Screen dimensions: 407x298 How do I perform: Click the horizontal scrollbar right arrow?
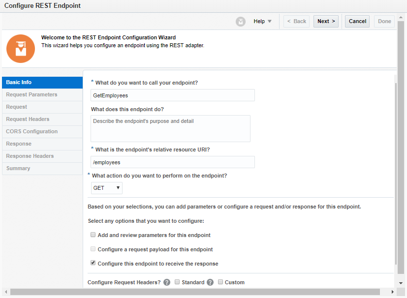(393, 292)
